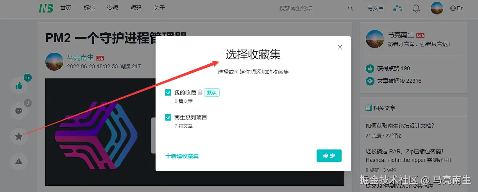Close the 选择收藏集 dialog

point(340,47)
